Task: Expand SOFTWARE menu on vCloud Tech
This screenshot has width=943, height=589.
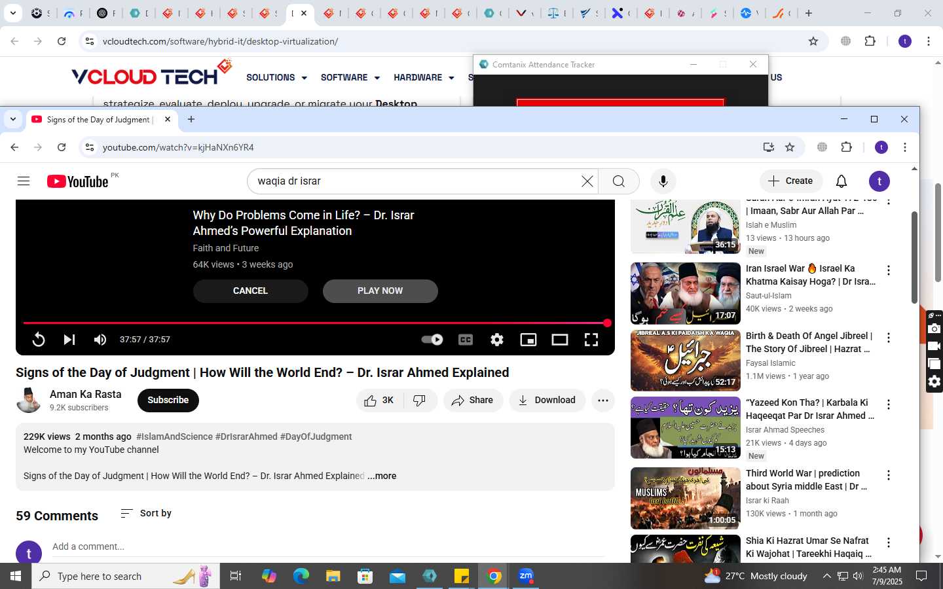Action: 350,77
